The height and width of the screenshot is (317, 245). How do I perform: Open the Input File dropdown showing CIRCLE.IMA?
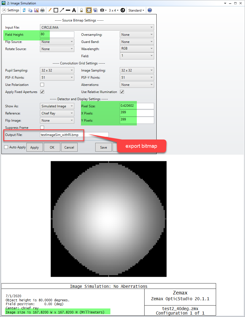[97, 27]
